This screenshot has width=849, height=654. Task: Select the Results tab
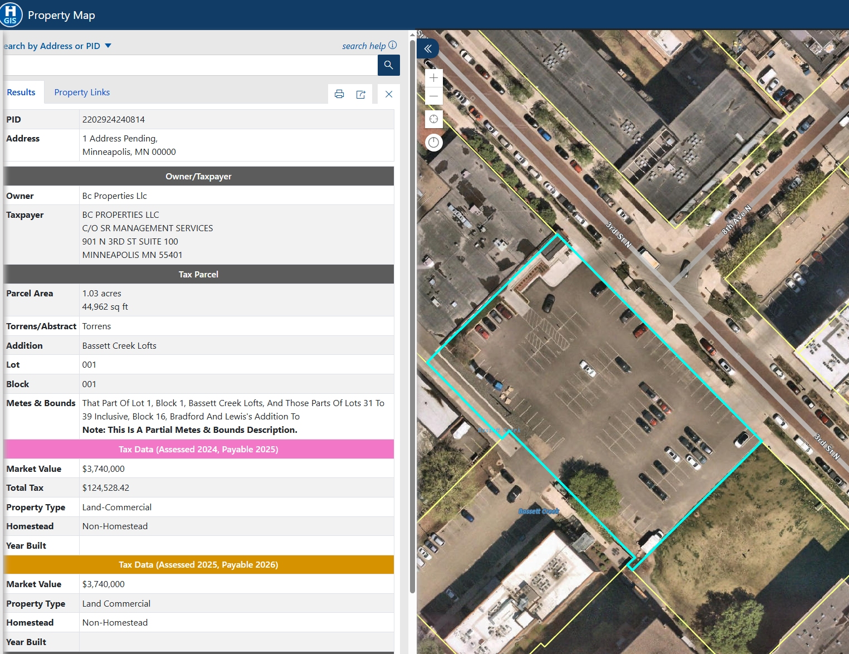[21, 92]
